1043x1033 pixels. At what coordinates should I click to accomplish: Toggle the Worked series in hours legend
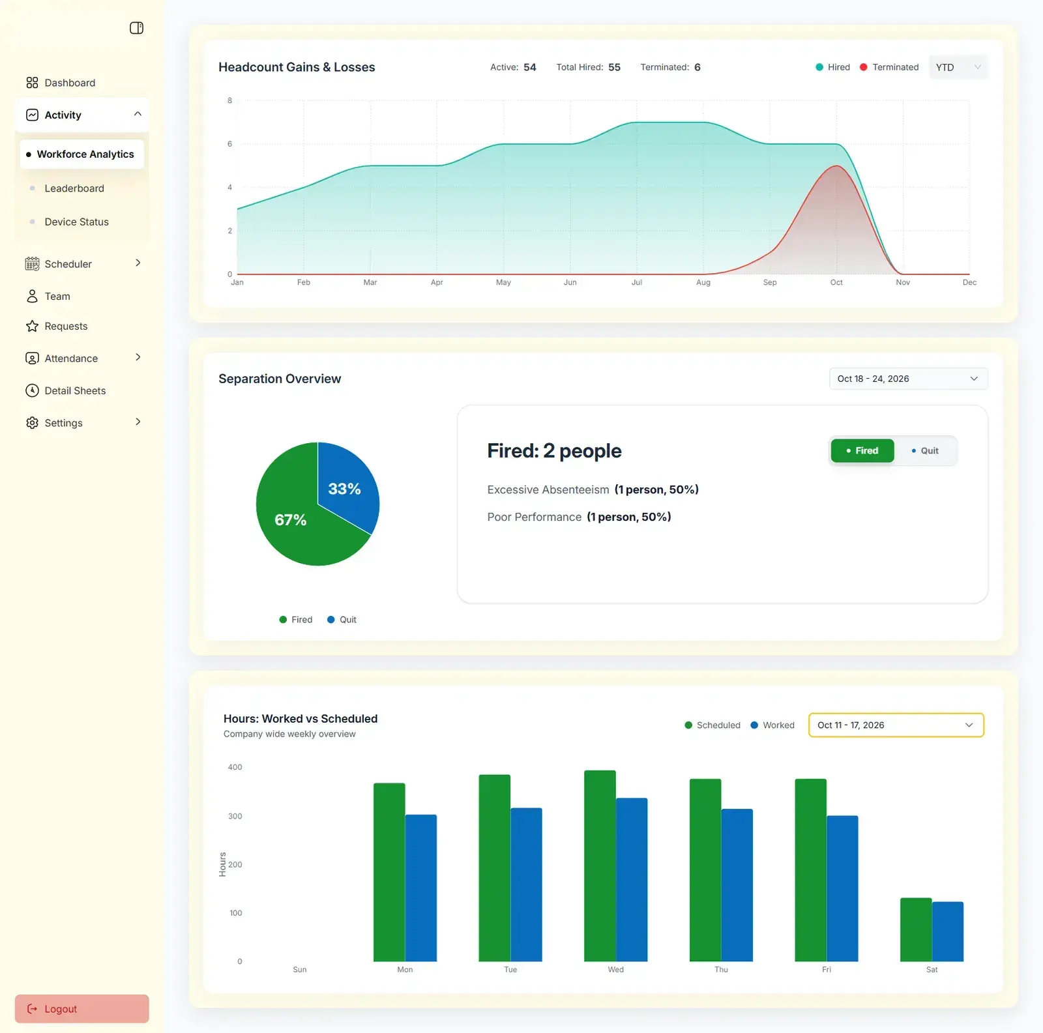(x=772, y=725)
